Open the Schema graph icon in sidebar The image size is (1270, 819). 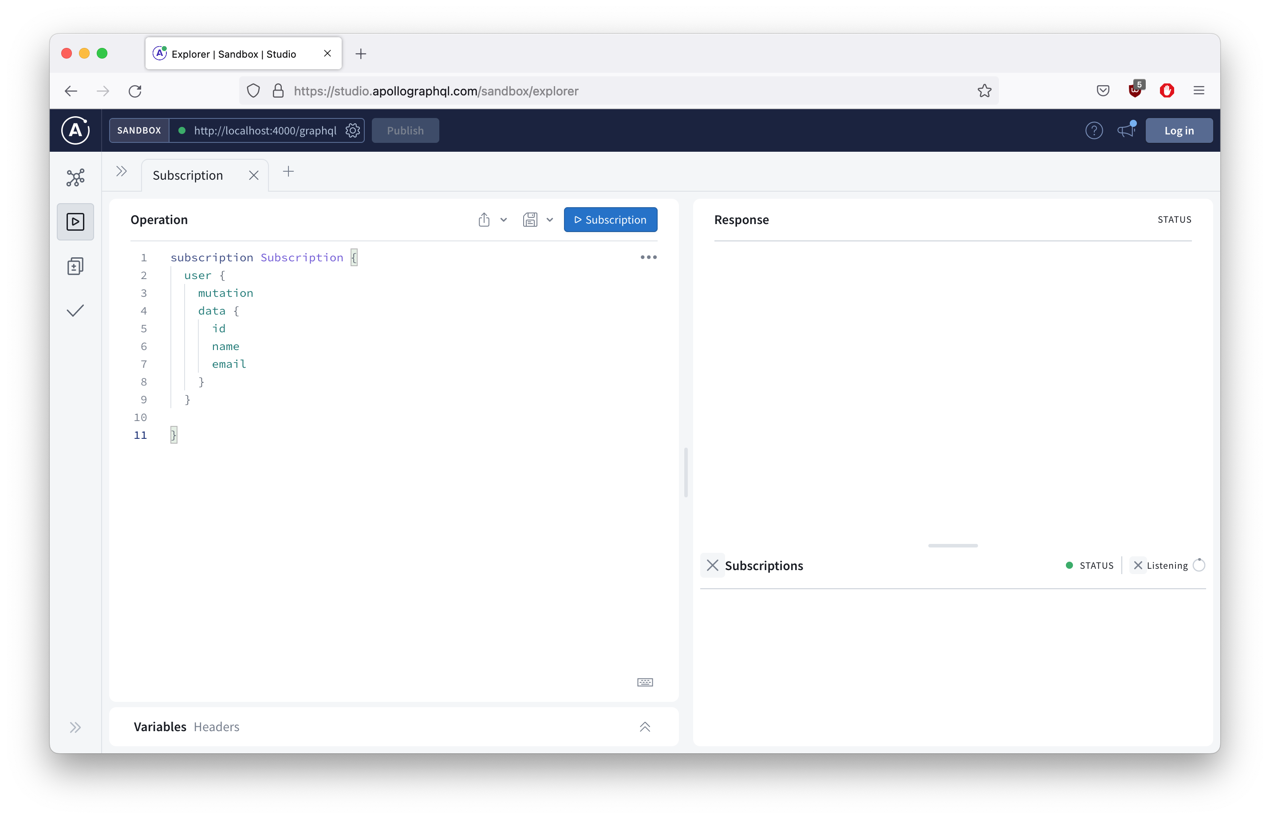point(75,177)
